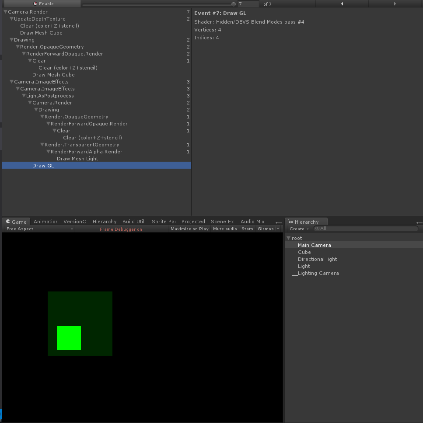Toggle Mute audio in Game view

coord(225,229)
